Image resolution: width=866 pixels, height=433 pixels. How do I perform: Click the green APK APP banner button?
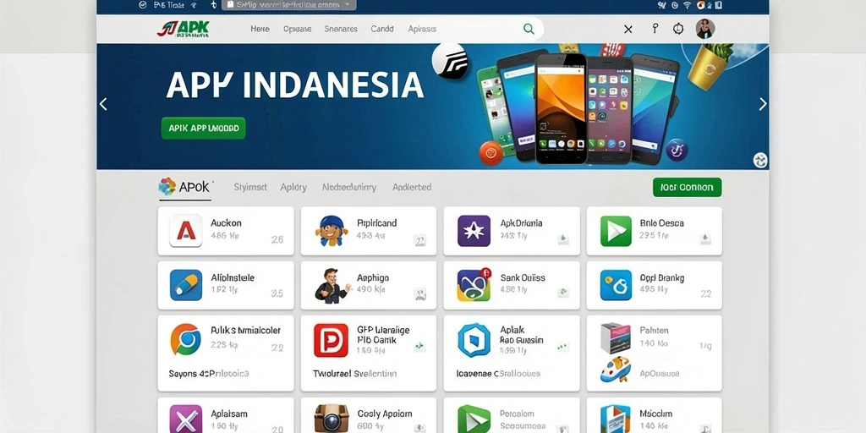[x=203, y=129]
